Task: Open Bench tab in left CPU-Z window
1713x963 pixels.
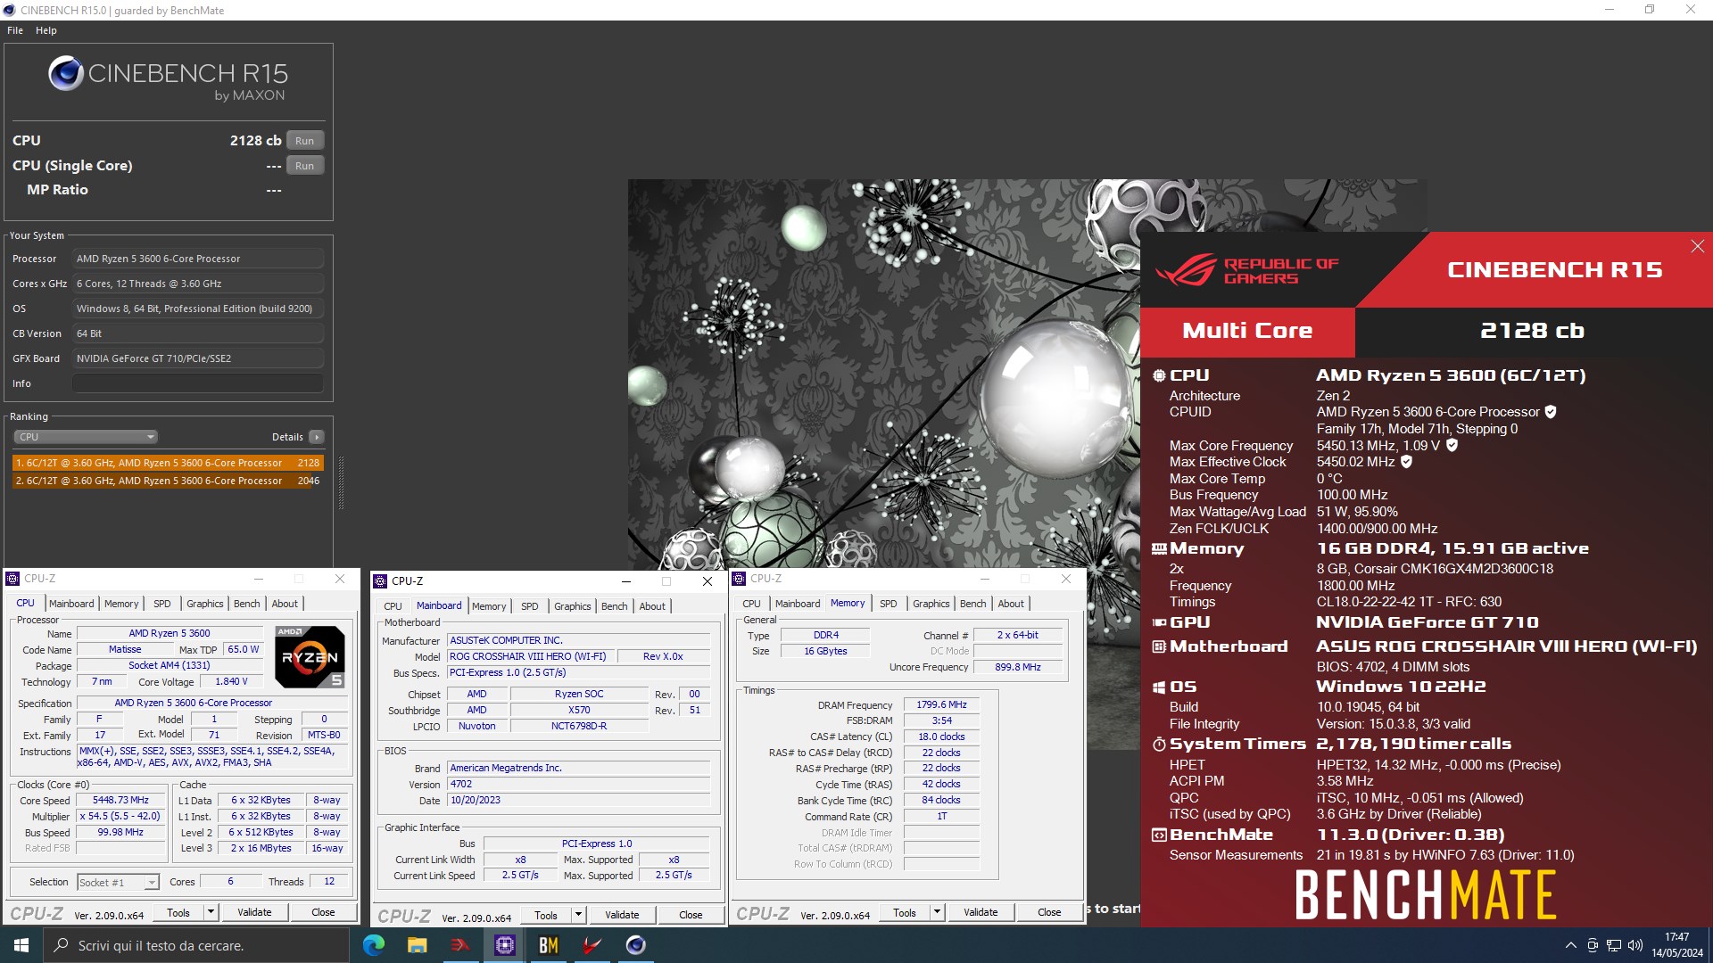Action: [246, 604]
